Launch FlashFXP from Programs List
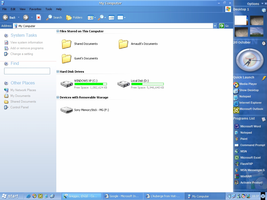The image size is (267, 200). 247,164
